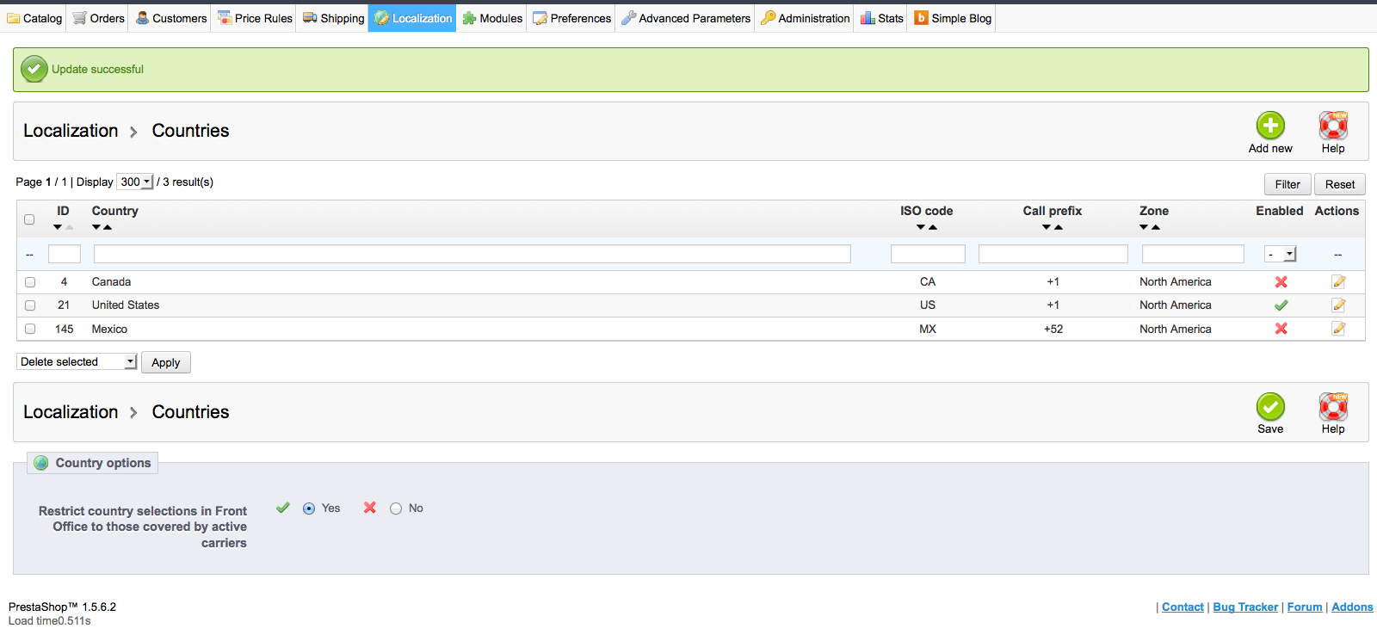Click the Save icon for country options
The height and width of the screenshot is (635, 1377).
pos(1270,406)
